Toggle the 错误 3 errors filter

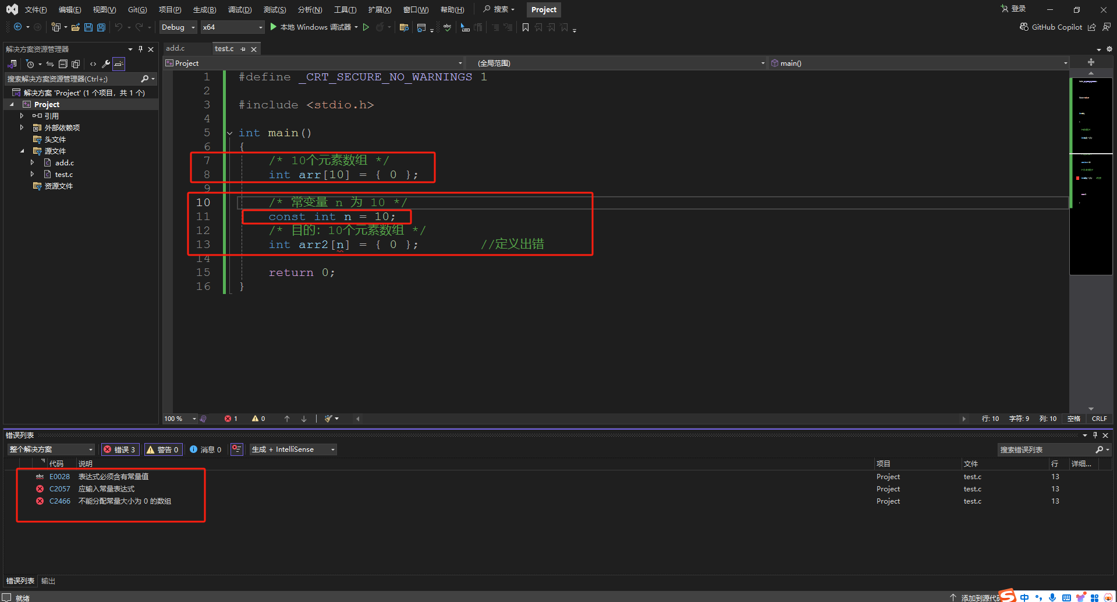pyautogui.click(x=119, y=449)
